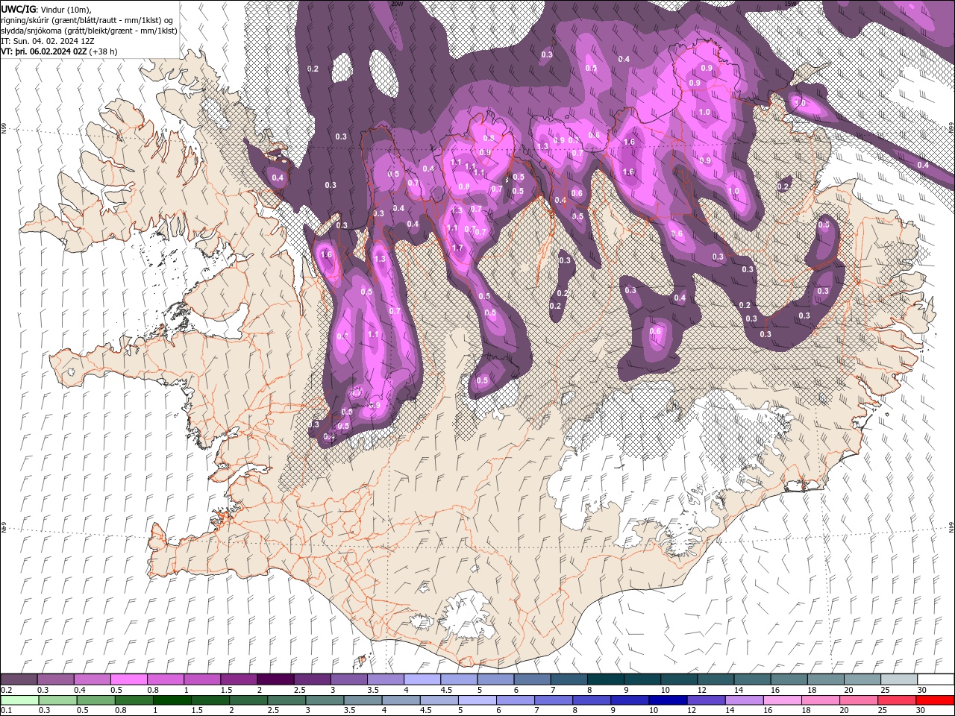Click the light red swatch at rain 20
Screen dimensions: 955x716
tap(859, 700)
